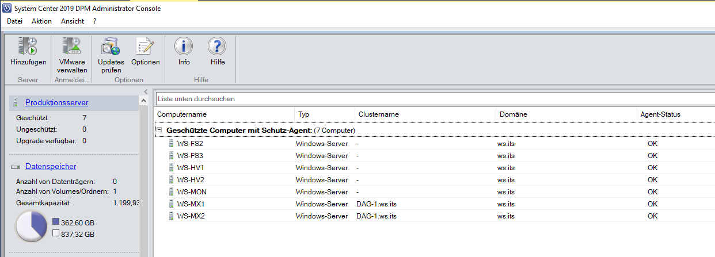Open the ? help menu
This screenshot has height=257, width=715.
tap(94, 21)
